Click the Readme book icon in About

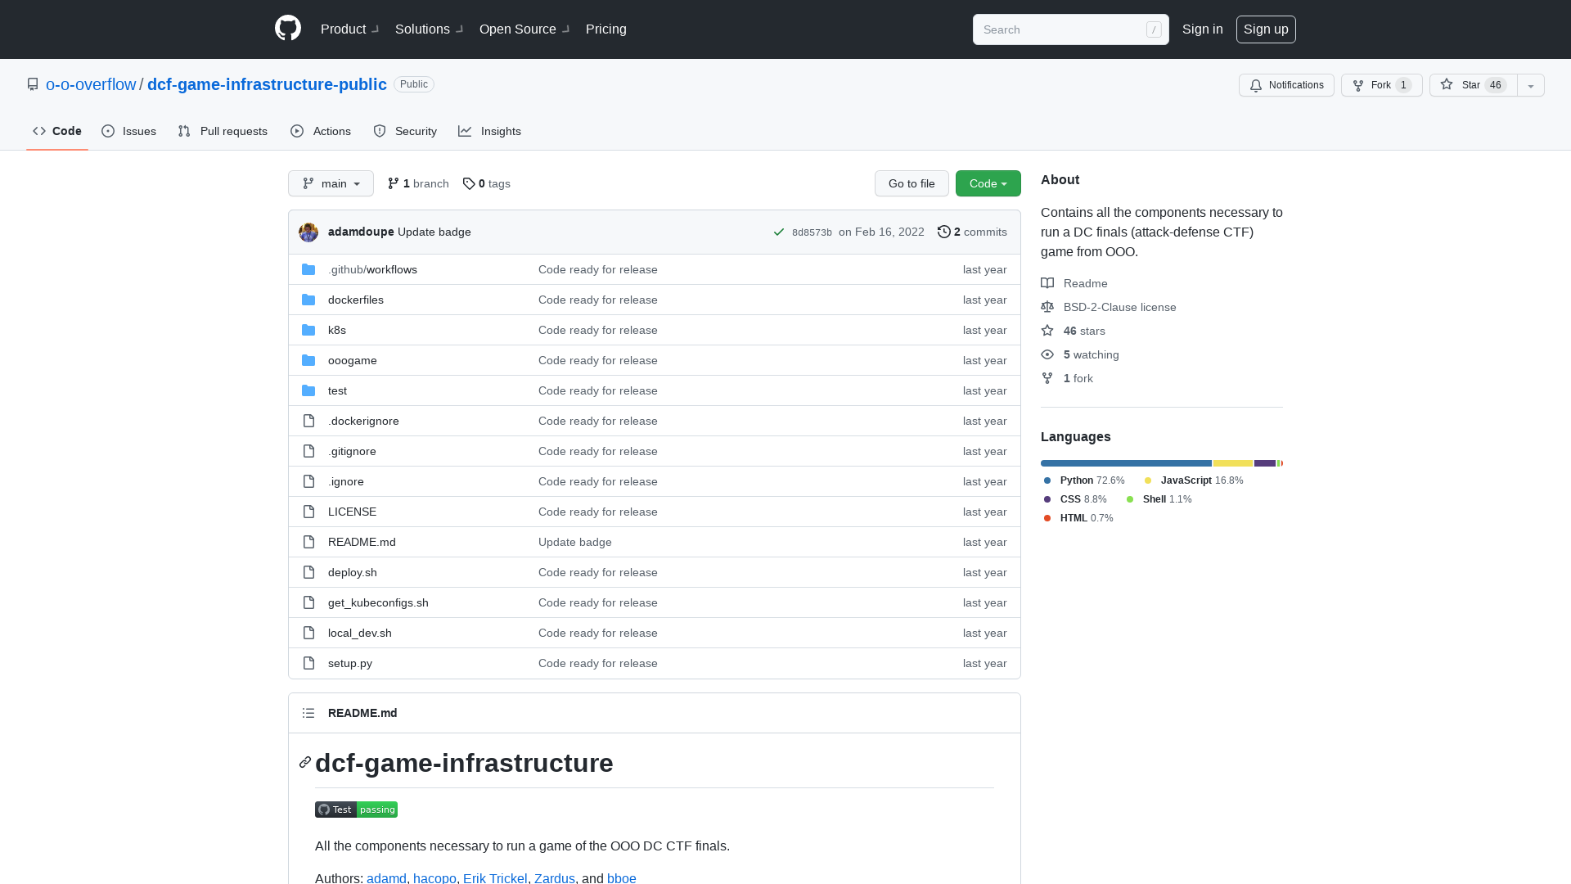(x=1047, y=283)
